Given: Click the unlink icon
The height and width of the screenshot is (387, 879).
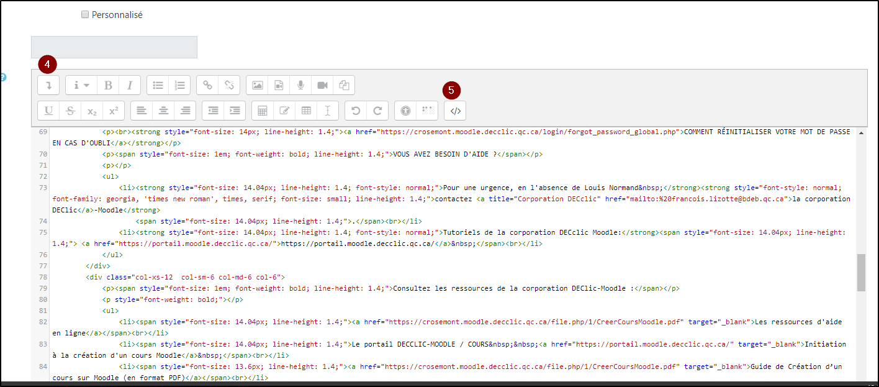Looking at the screenshot, I should 229,85.
